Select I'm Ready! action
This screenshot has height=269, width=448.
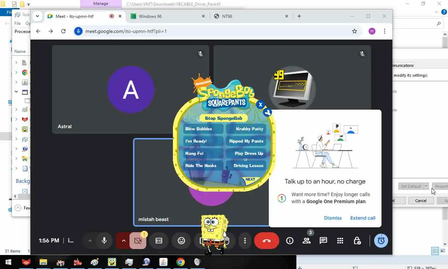(203, 141)
